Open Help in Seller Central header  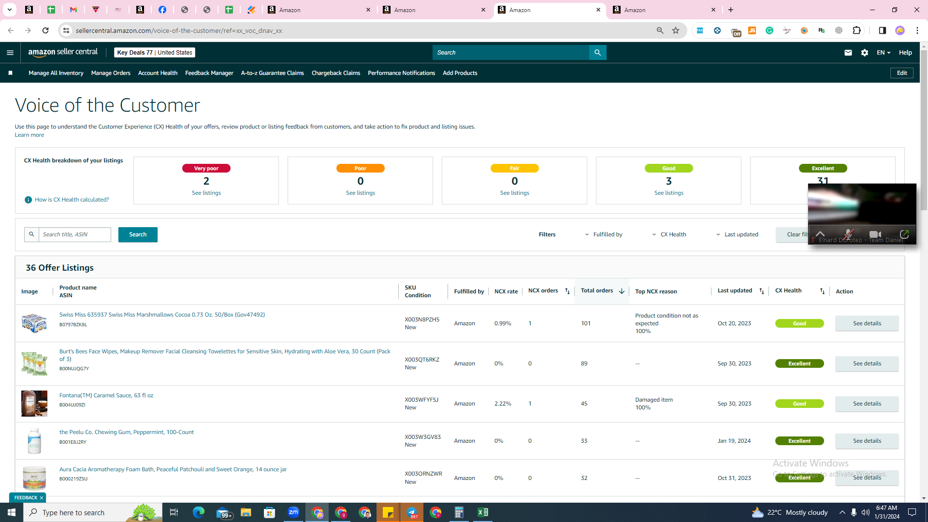905,53
